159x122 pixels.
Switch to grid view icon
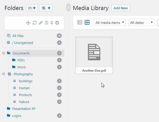[87, 22]
